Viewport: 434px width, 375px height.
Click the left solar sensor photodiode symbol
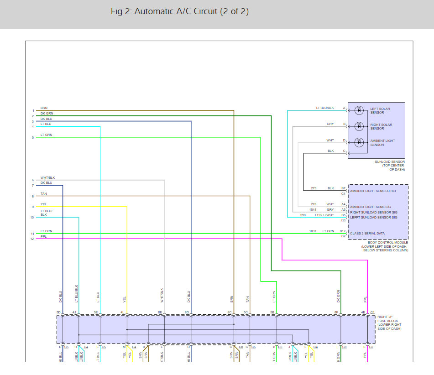pos(359,110)
